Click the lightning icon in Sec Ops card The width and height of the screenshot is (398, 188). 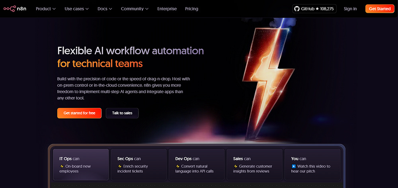tap(120, 166)
